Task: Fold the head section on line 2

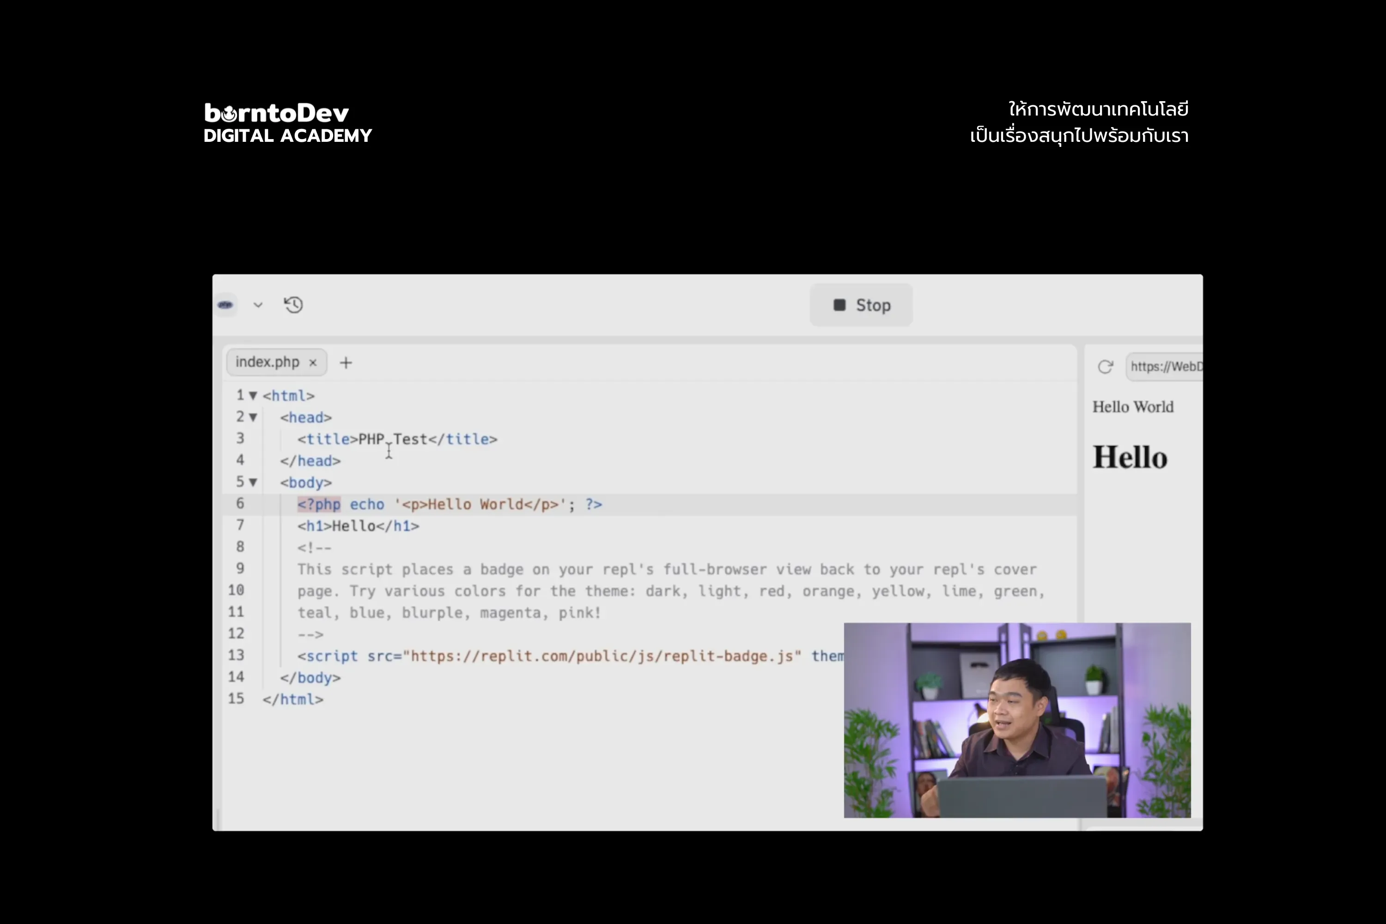Action: click(x=253, y=417)
